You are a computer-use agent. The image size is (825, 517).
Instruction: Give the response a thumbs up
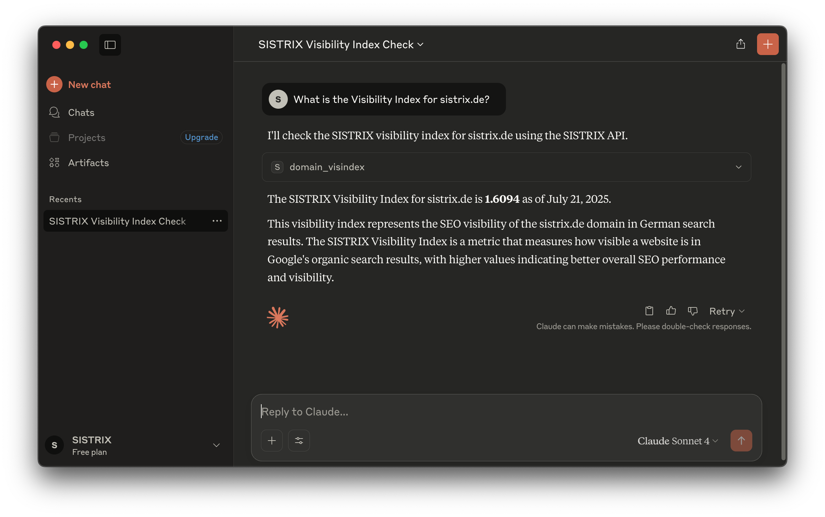(670, 311)
